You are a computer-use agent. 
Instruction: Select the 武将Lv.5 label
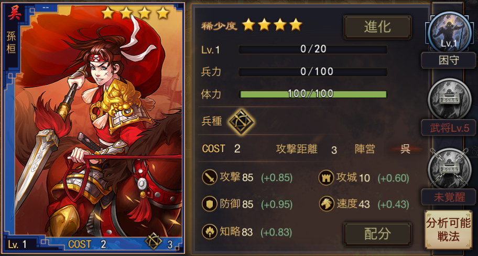pyautogui.click(x=449, y=128)
